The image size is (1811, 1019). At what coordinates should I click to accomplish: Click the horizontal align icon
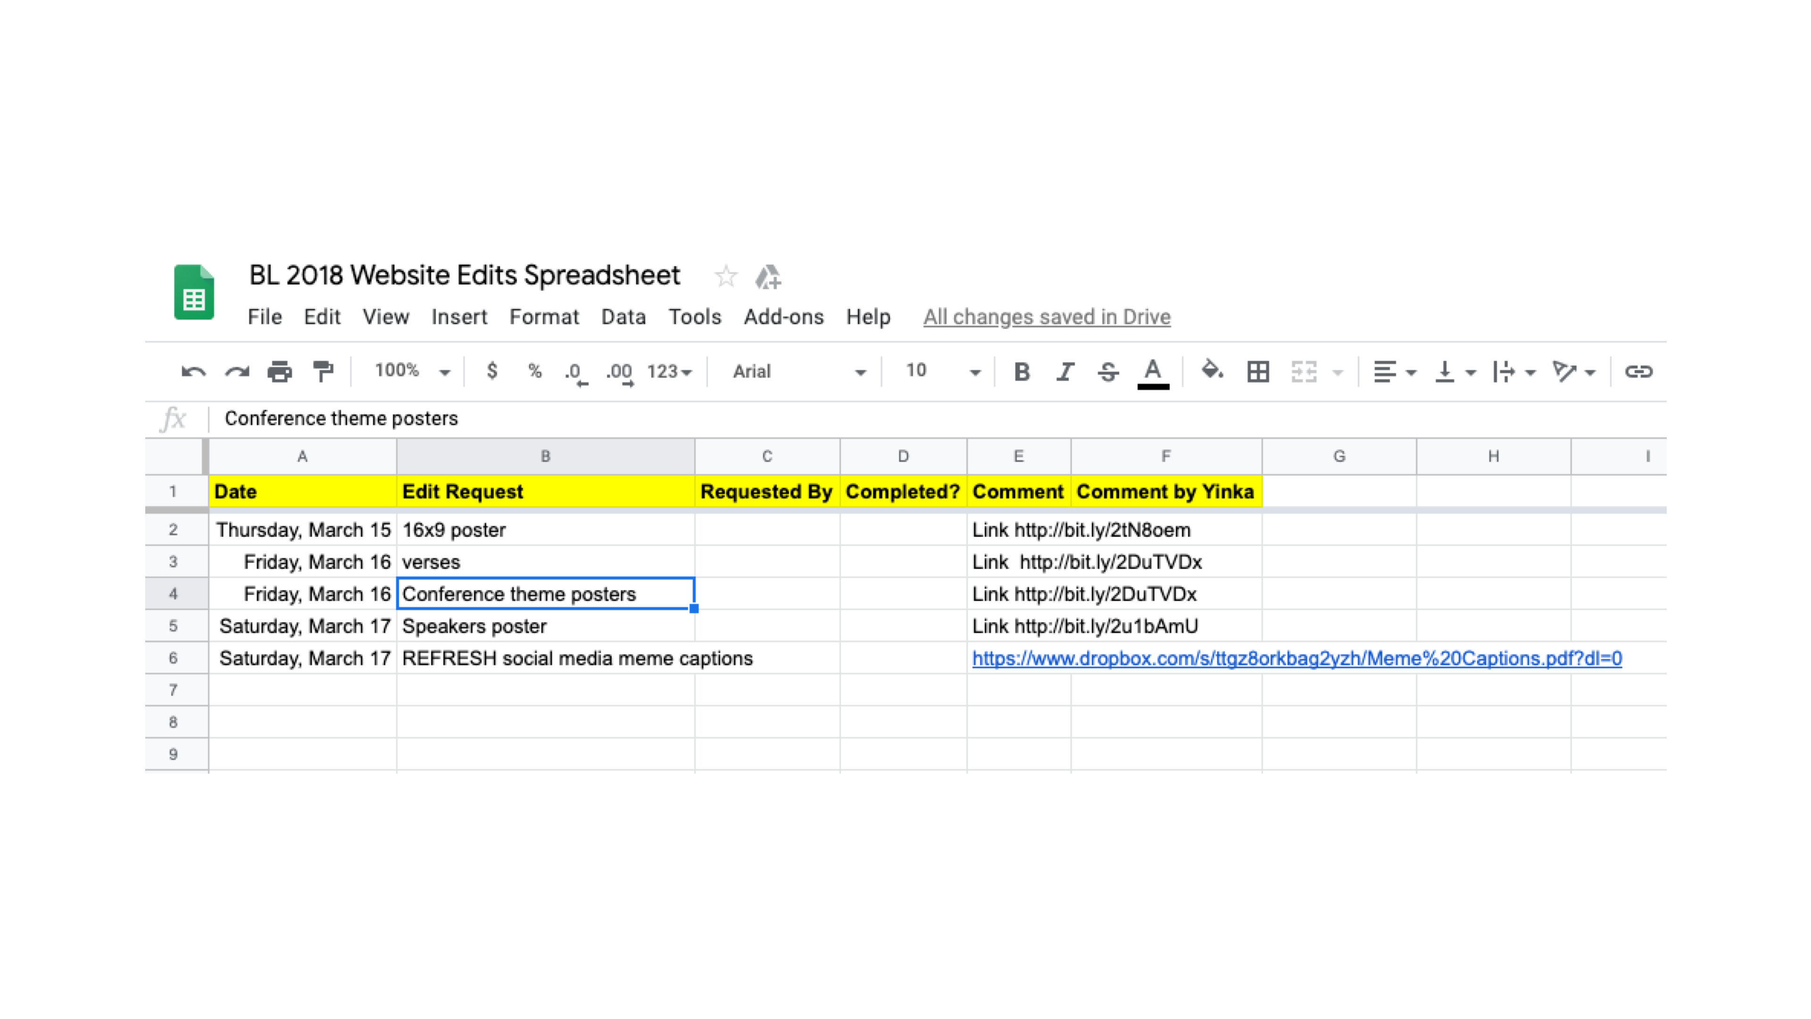point(1385,371)
